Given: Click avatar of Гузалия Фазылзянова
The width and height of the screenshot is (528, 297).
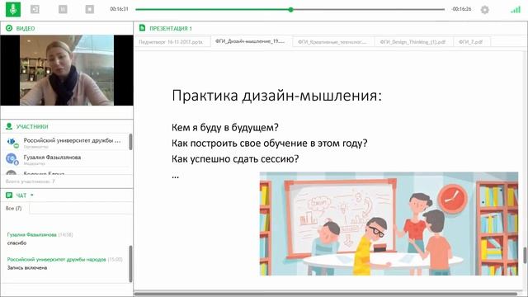Looking at the screenshot, I should click(12, 159).
